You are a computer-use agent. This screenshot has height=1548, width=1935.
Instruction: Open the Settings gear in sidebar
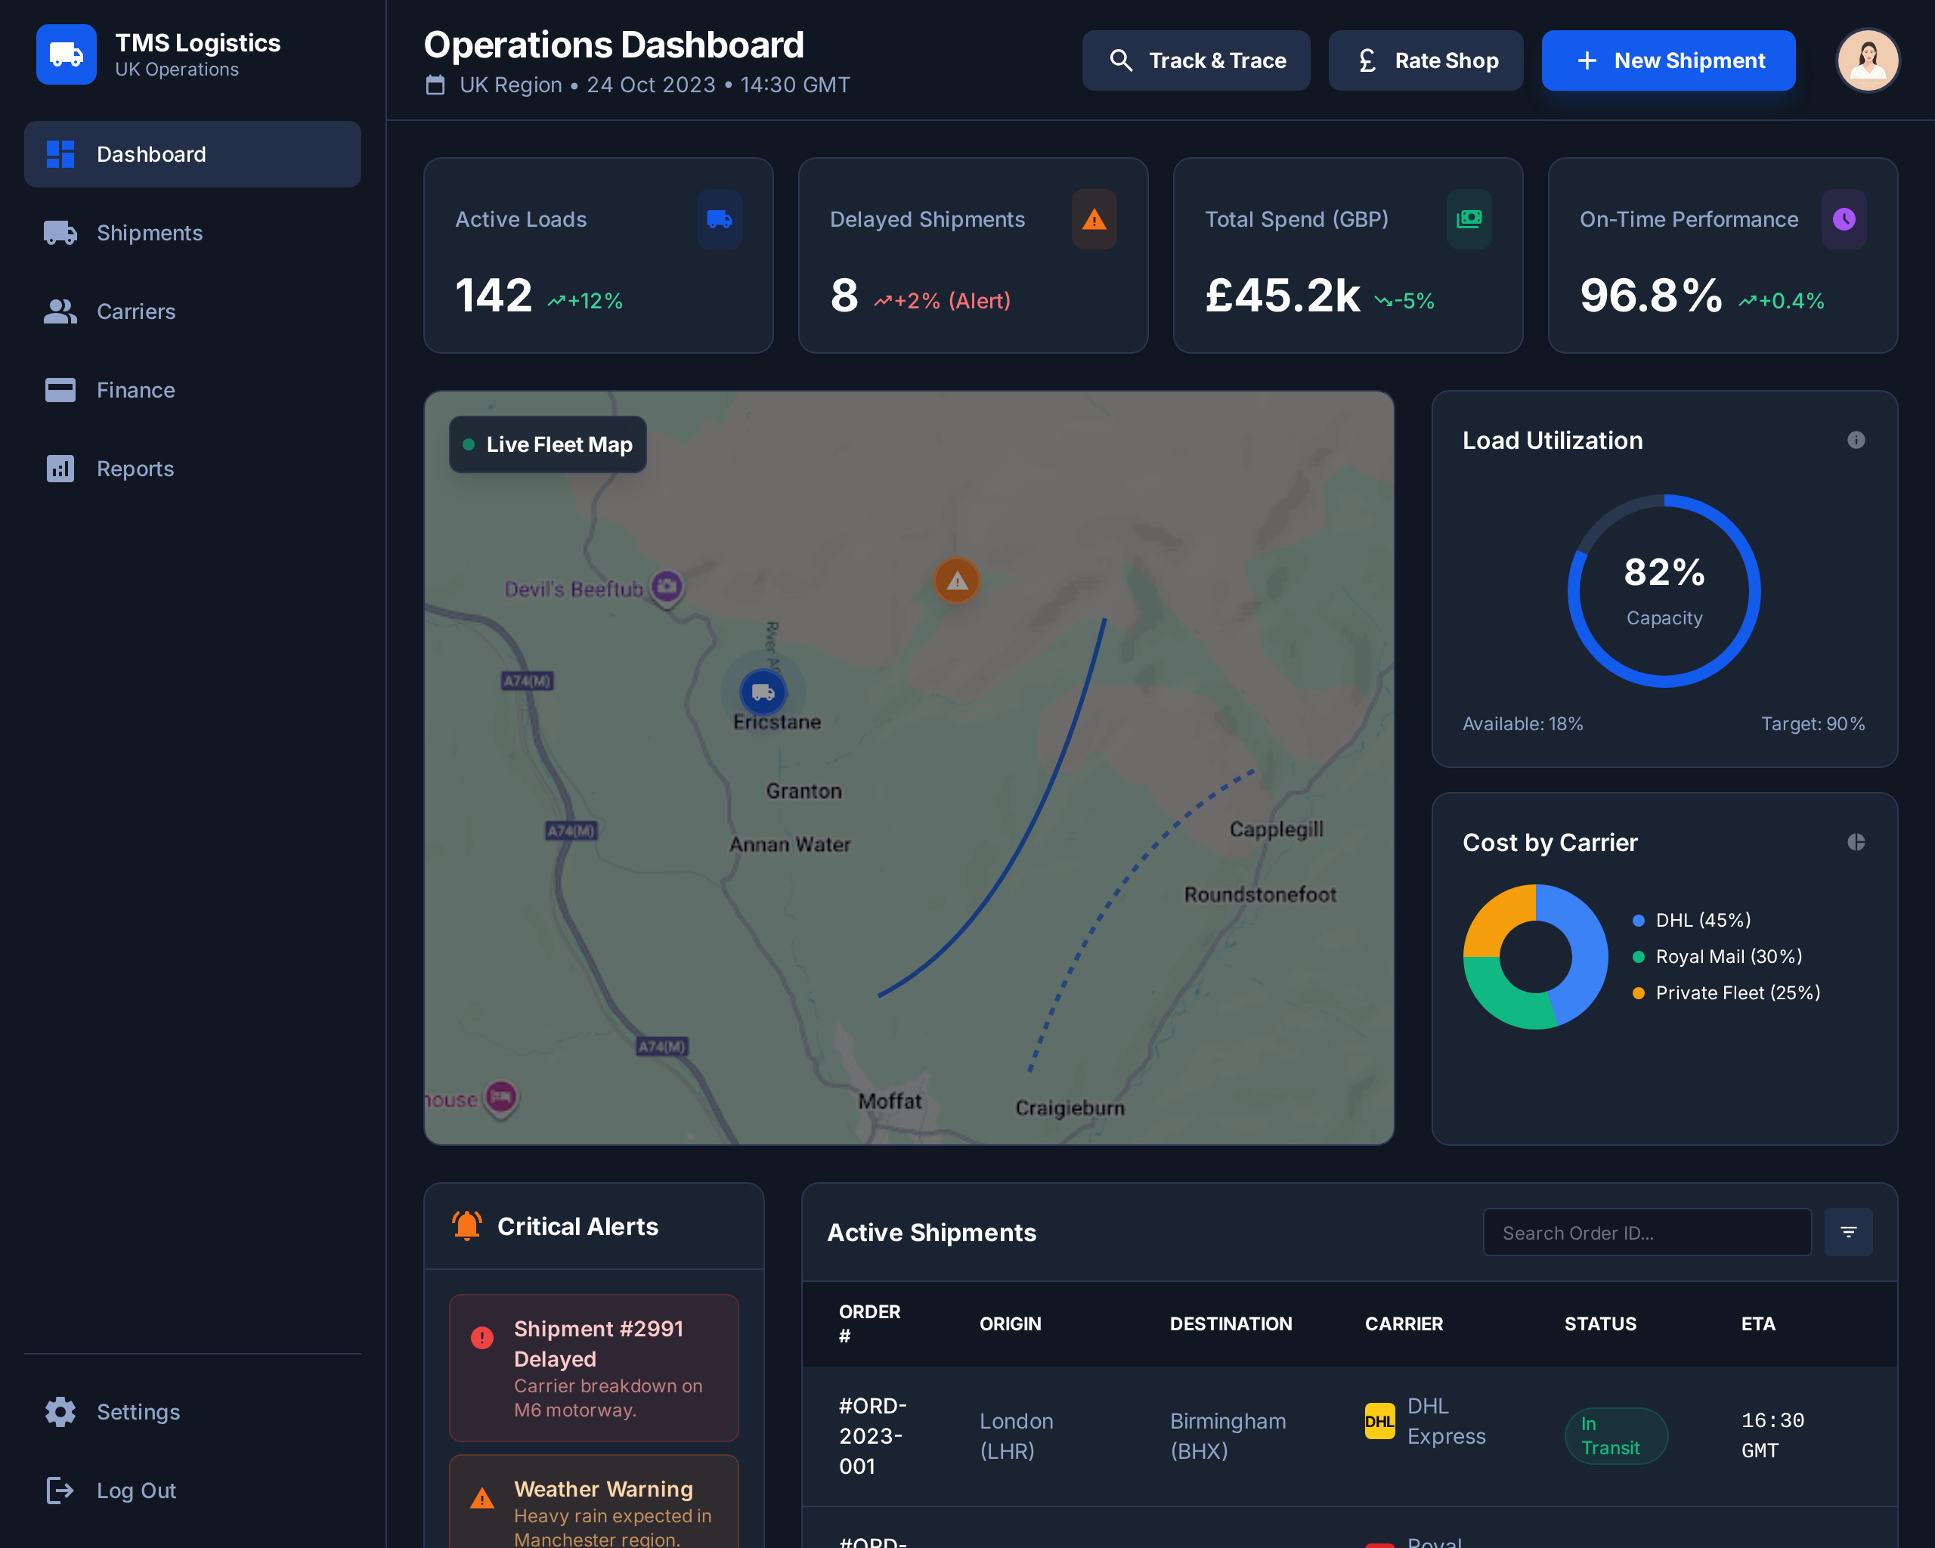pyautogui.click(x=59, y=1412)
